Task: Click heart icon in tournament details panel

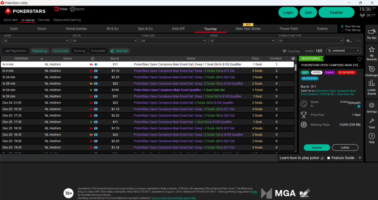Action: coord(360,59)
